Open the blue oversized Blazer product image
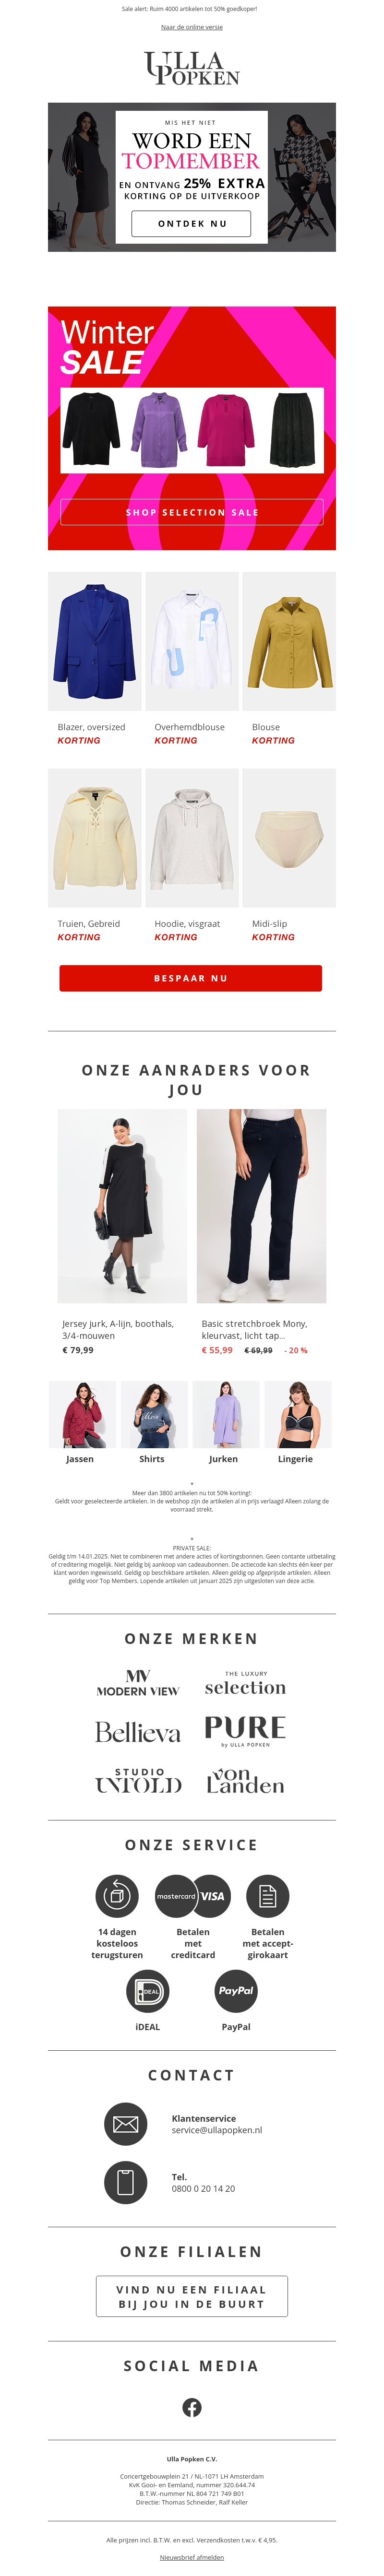Screen dimensions: 384x2576 94,641
